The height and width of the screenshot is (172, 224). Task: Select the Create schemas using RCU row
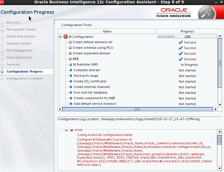(x=93, y=48)
